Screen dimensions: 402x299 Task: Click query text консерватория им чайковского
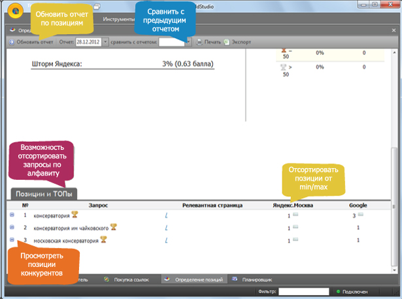(x=71, y=228)
